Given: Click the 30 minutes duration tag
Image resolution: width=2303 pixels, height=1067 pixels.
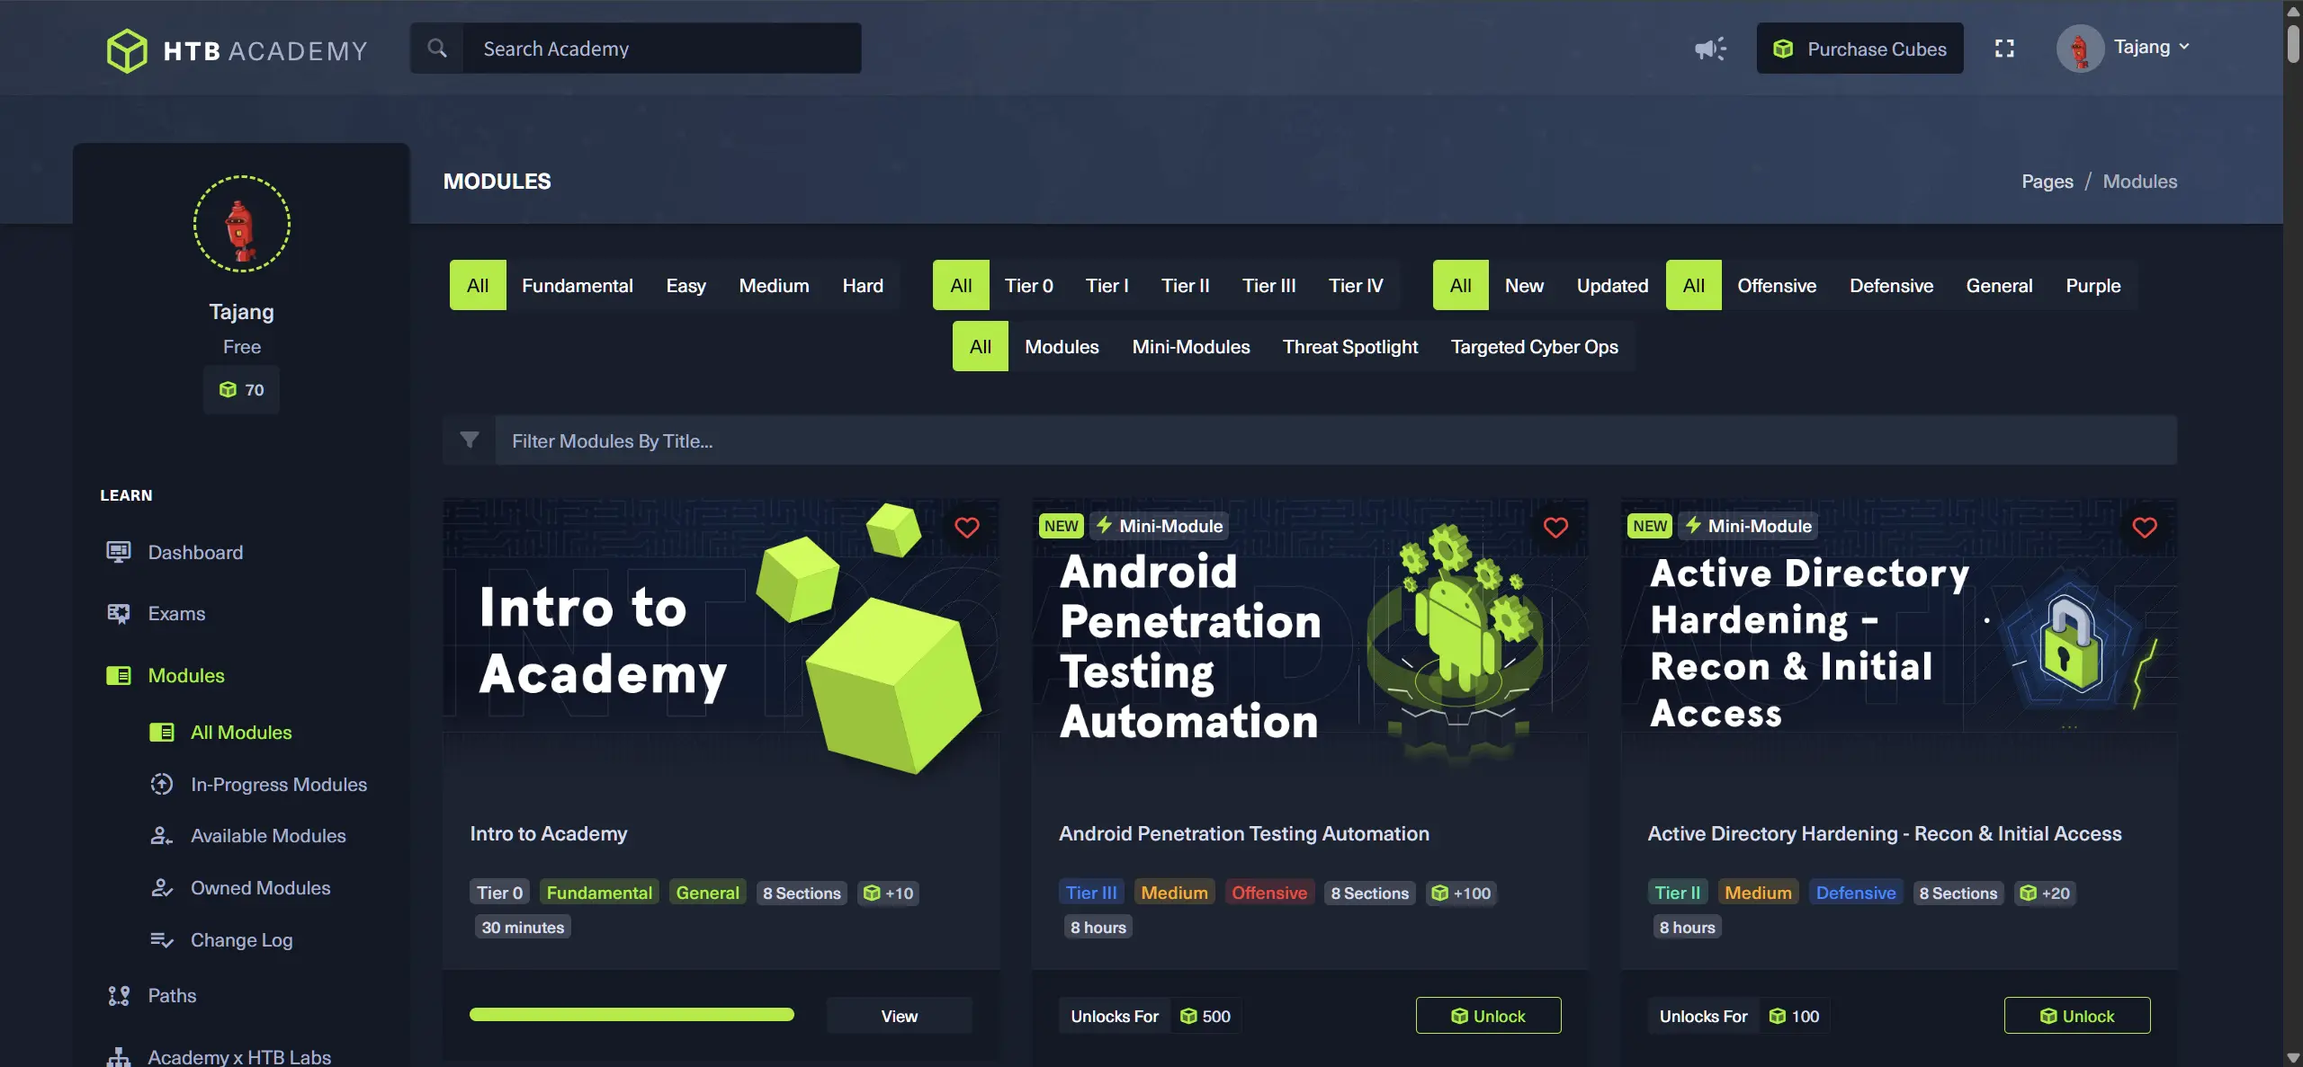Looking at the screenshot, I should click(x=523, y=927).
